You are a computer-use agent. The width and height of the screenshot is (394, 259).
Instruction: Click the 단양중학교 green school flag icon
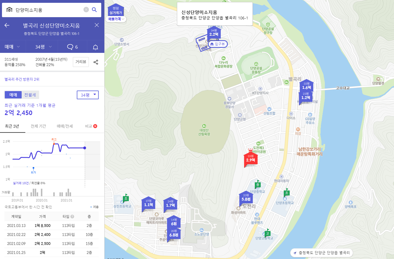click(x=258, y=184)
